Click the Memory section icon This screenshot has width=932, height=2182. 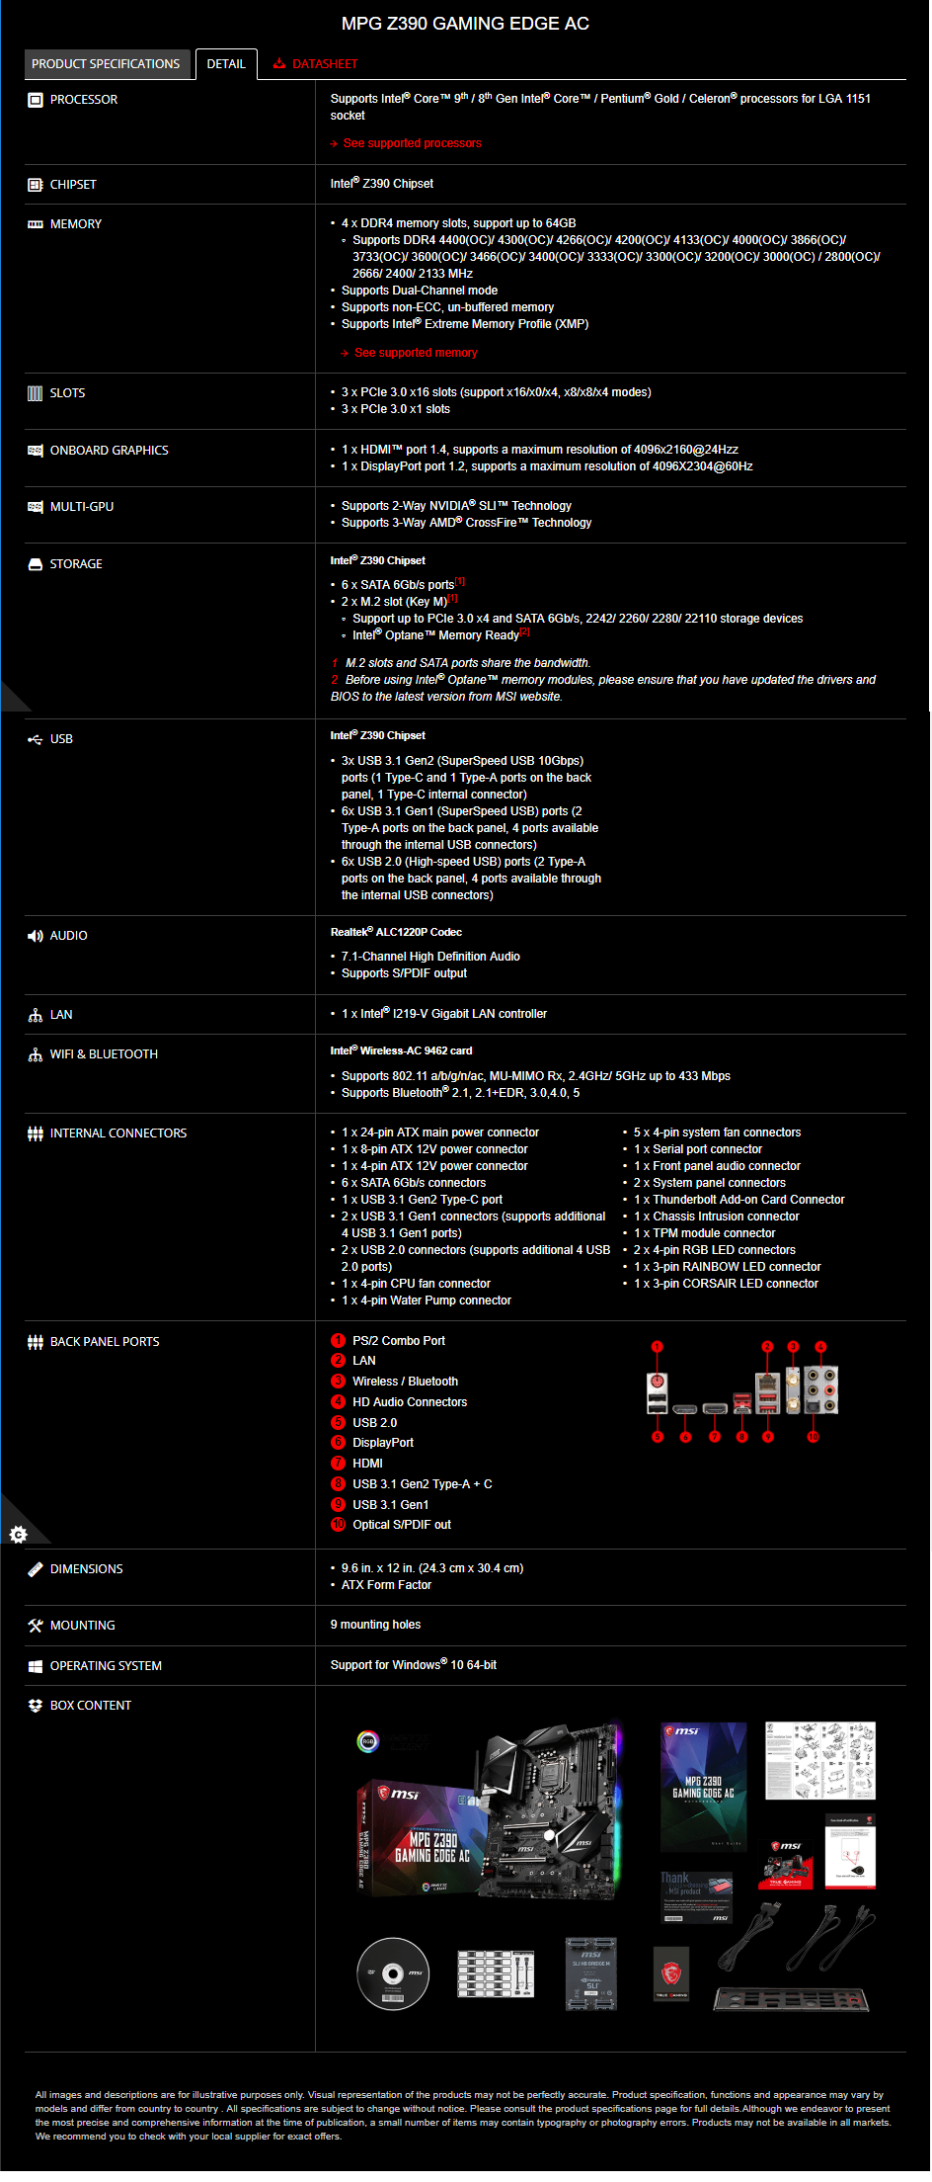[x=36, y=224]
